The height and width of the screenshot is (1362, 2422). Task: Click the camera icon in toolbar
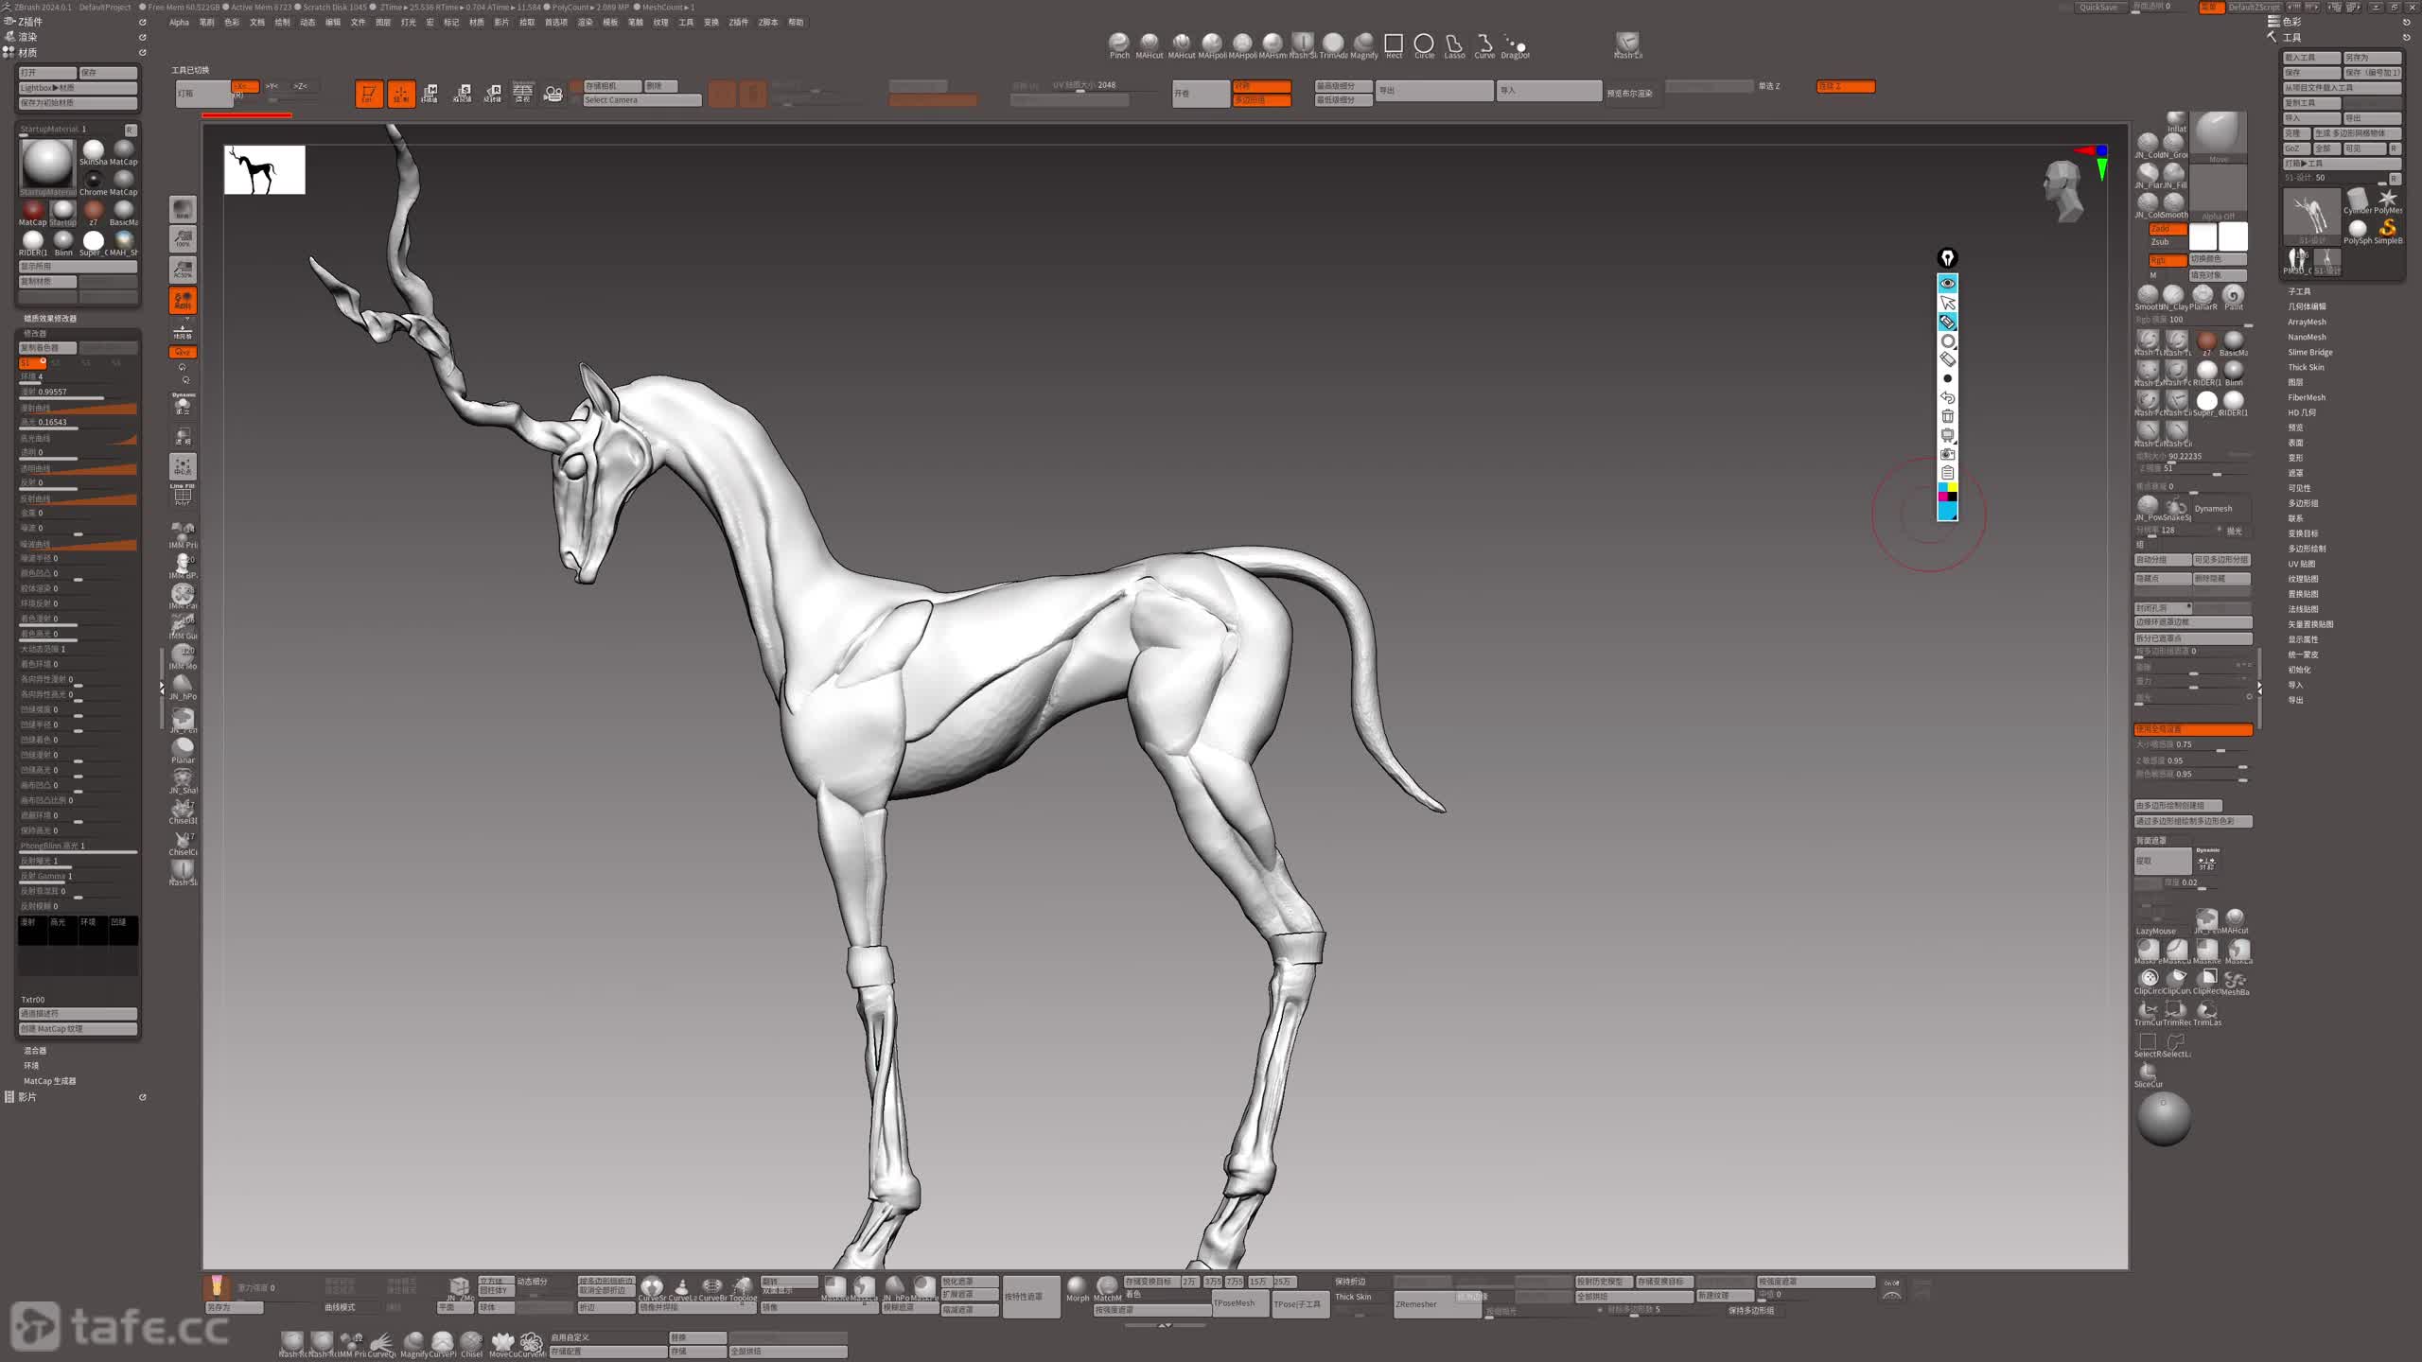click(553, 93)
